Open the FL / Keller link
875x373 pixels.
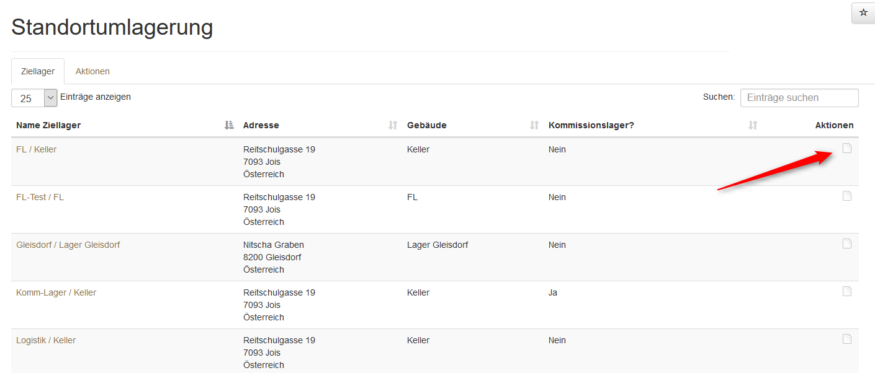click(x=36, y=149)
